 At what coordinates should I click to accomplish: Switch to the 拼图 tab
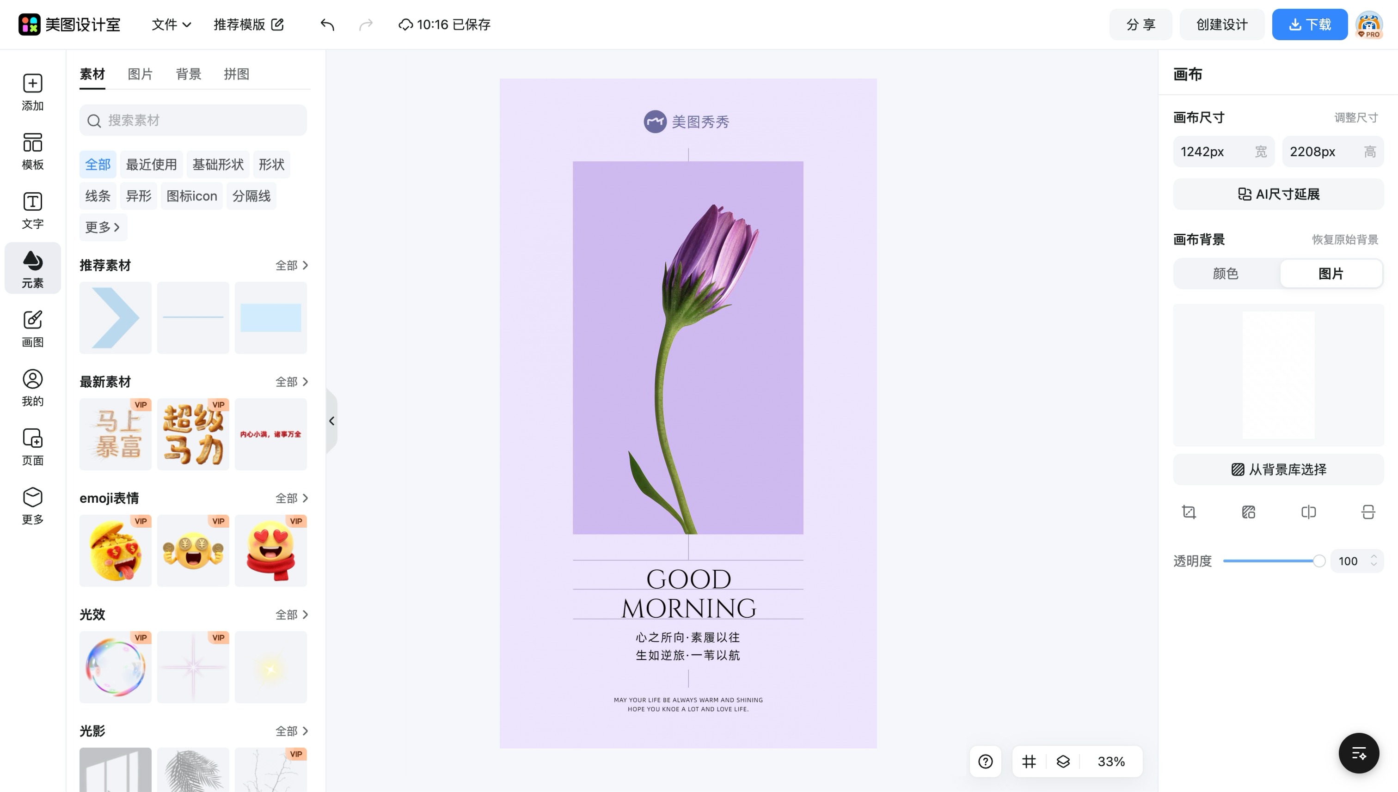(x=236, y=74)
